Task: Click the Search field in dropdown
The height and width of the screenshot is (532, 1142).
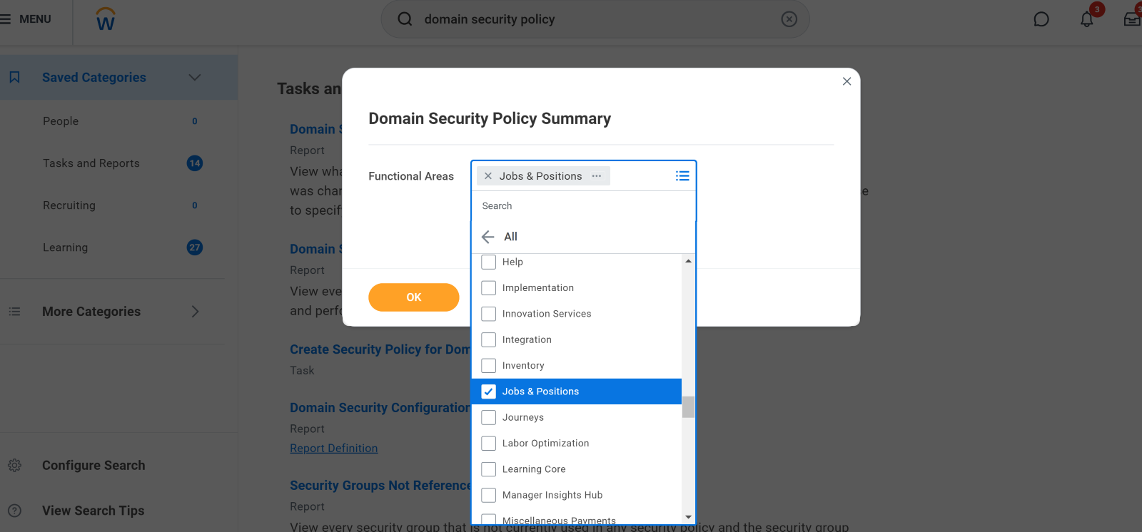Action: (x=583, y=206)
